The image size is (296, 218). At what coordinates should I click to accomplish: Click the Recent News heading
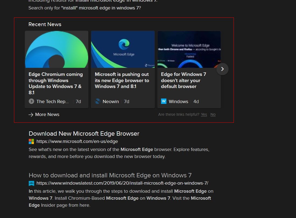pyautogui.click(x=45, y=24)
